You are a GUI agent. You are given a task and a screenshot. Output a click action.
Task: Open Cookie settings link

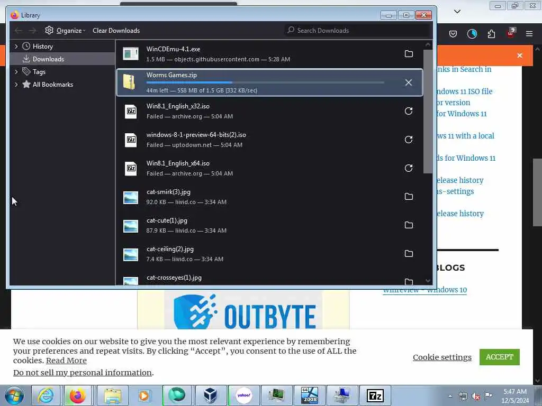tap(442, 357)
